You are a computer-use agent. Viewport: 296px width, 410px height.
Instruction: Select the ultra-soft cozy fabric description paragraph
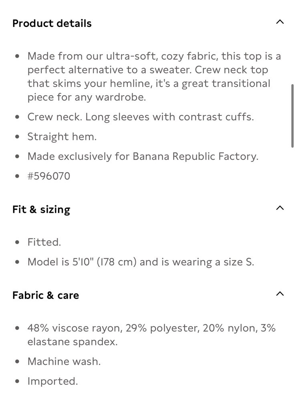[x=154, y=77]
